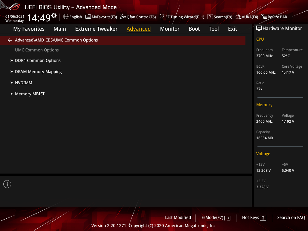Select the Memory MBIST entry

[30, 94]
